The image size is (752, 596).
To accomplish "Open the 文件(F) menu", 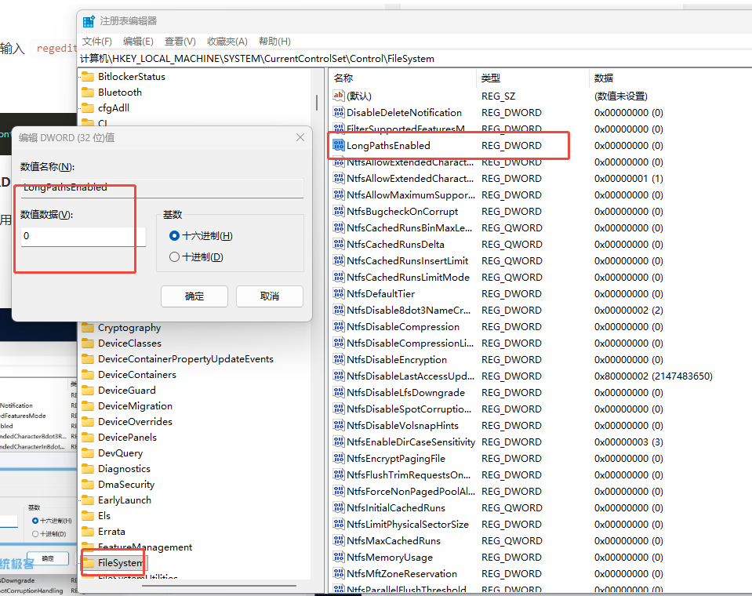I will coord(97,42).
